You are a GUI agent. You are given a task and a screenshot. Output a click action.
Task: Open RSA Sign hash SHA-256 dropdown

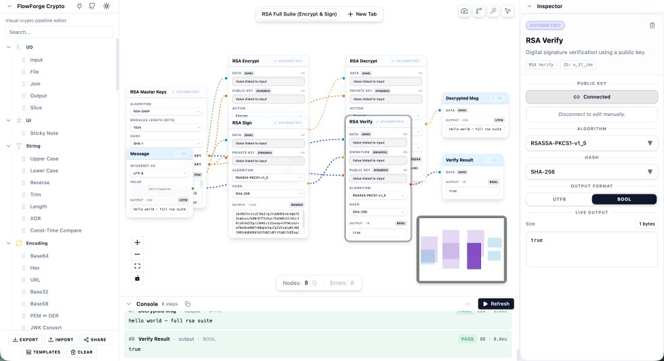(x=268, y=194)
